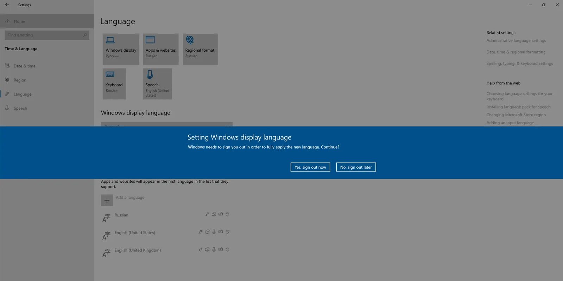Click the Add a language label
Image resolution: width=563 pixels, height=281 pixels.
click(x=130, y=197)
